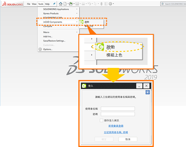Click the 取消 button in the login dialog
The height and width of the screenshot is (147, 186).
point(128,139)
